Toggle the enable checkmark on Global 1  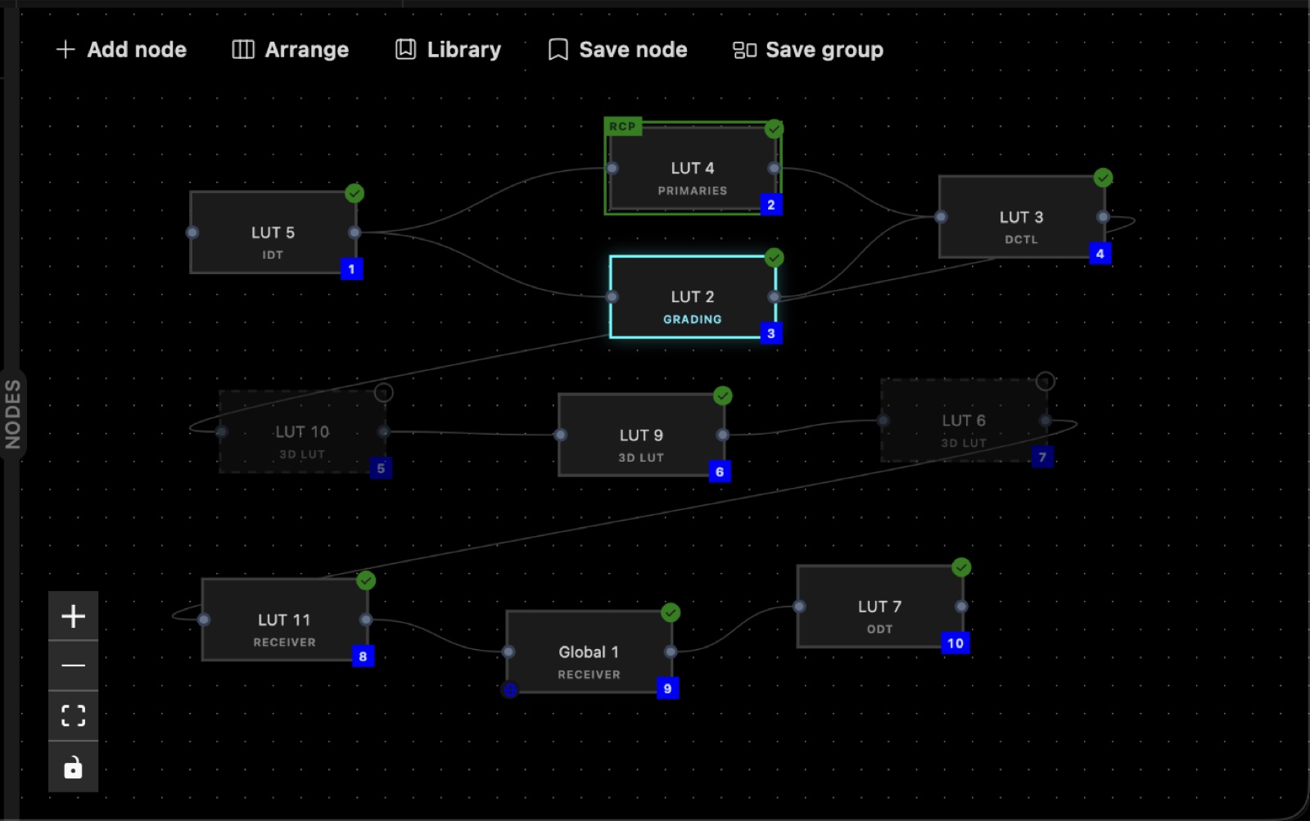pyautogui.click(x=671, y=612)
